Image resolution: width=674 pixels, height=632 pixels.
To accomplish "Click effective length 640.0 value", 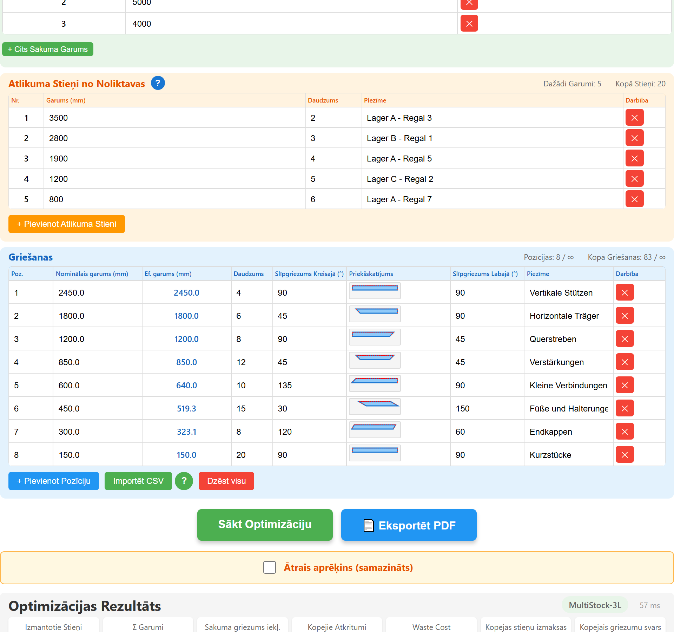I will (x=186, y=385).
